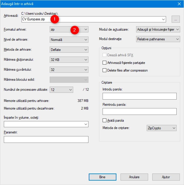184x185 pixels.
Task: Open the 'Împarte în volume, octeți' dropdown
Action: pyautogui.click(x=46, y=124)
